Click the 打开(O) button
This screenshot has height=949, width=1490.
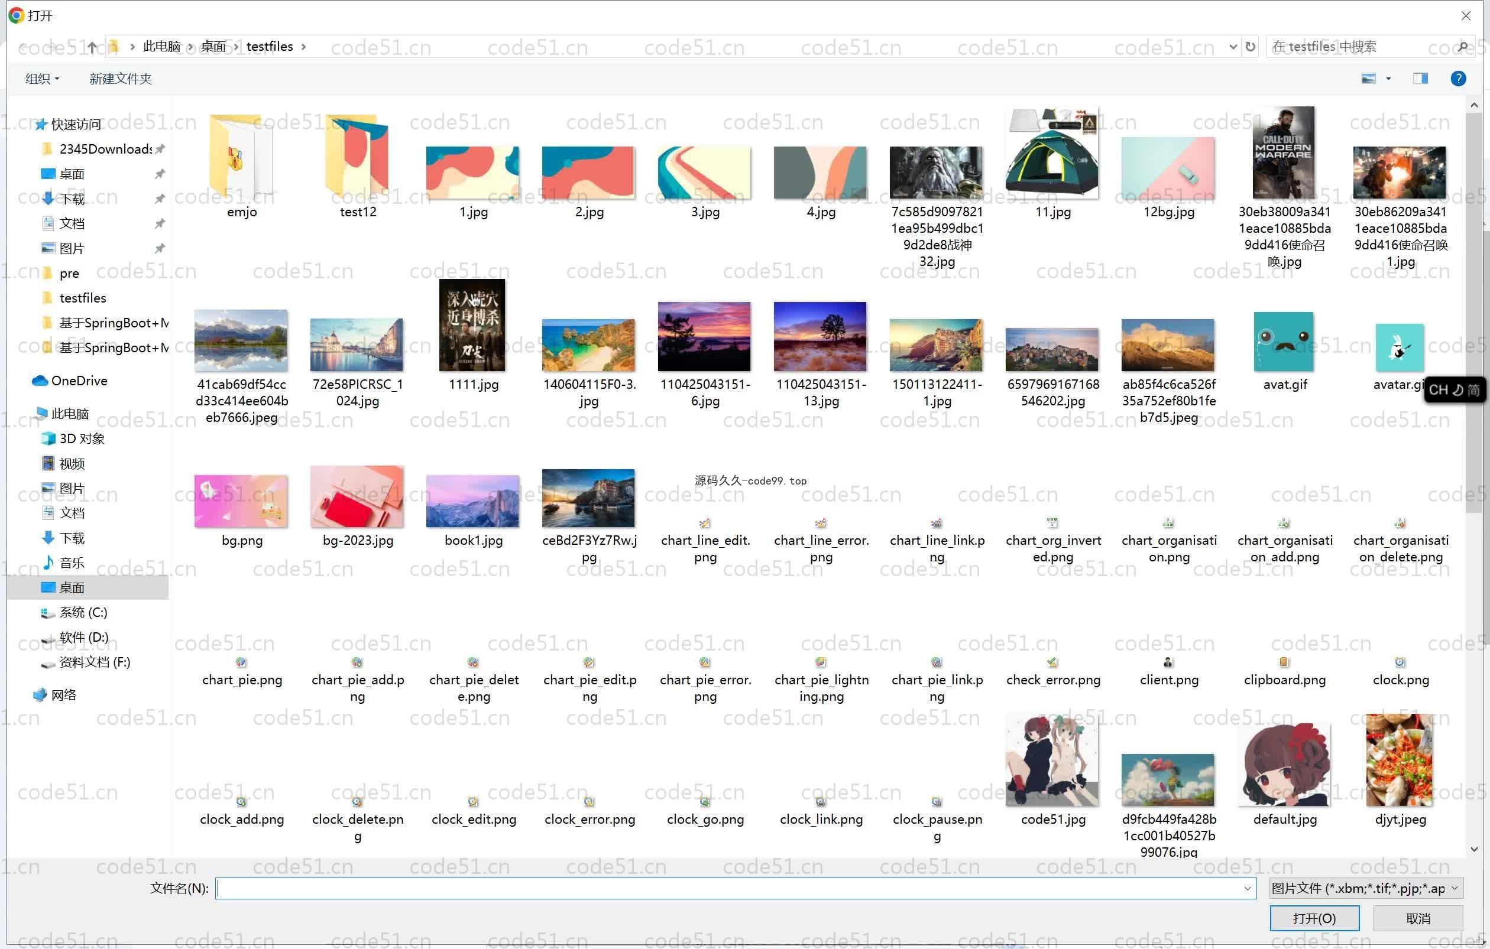point(1314,918)
